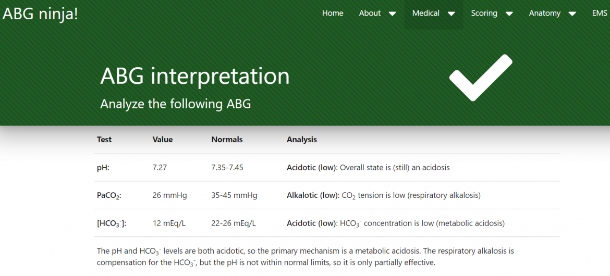Select the PaCO2 row label

(109, 196)
